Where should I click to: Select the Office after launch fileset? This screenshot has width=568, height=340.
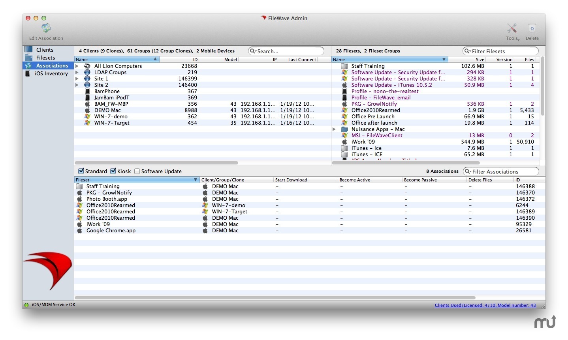coord(436,123)
